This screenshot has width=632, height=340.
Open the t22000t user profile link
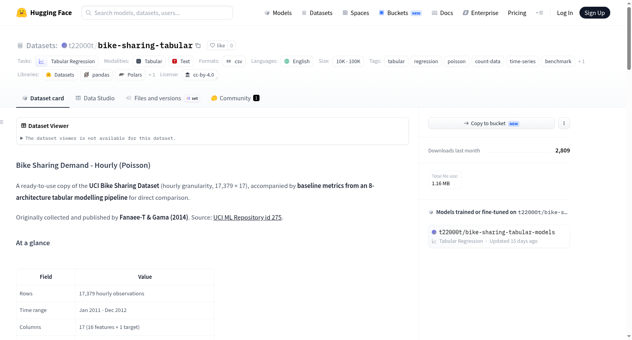81,45
